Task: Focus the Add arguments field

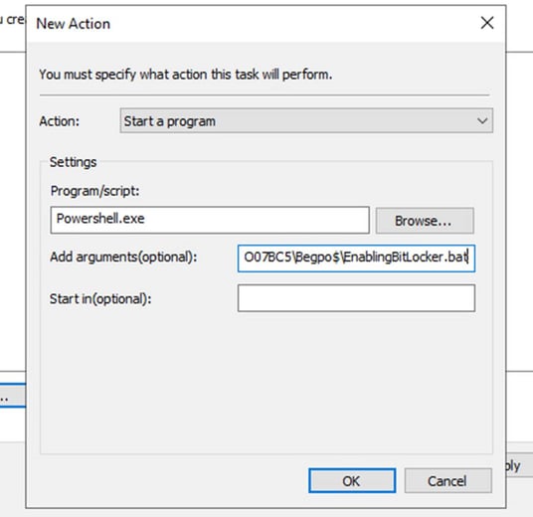Action: click(356, 258)
